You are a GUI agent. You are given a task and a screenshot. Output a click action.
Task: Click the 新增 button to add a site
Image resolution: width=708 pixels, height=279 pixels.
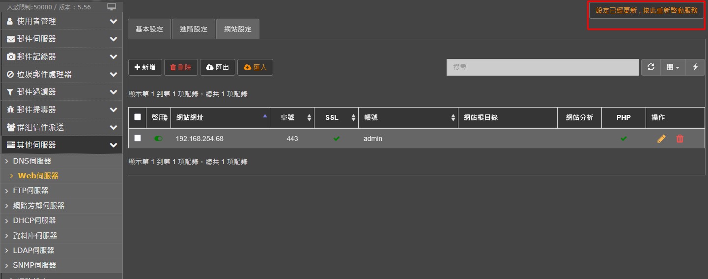[x=145, y=67]
